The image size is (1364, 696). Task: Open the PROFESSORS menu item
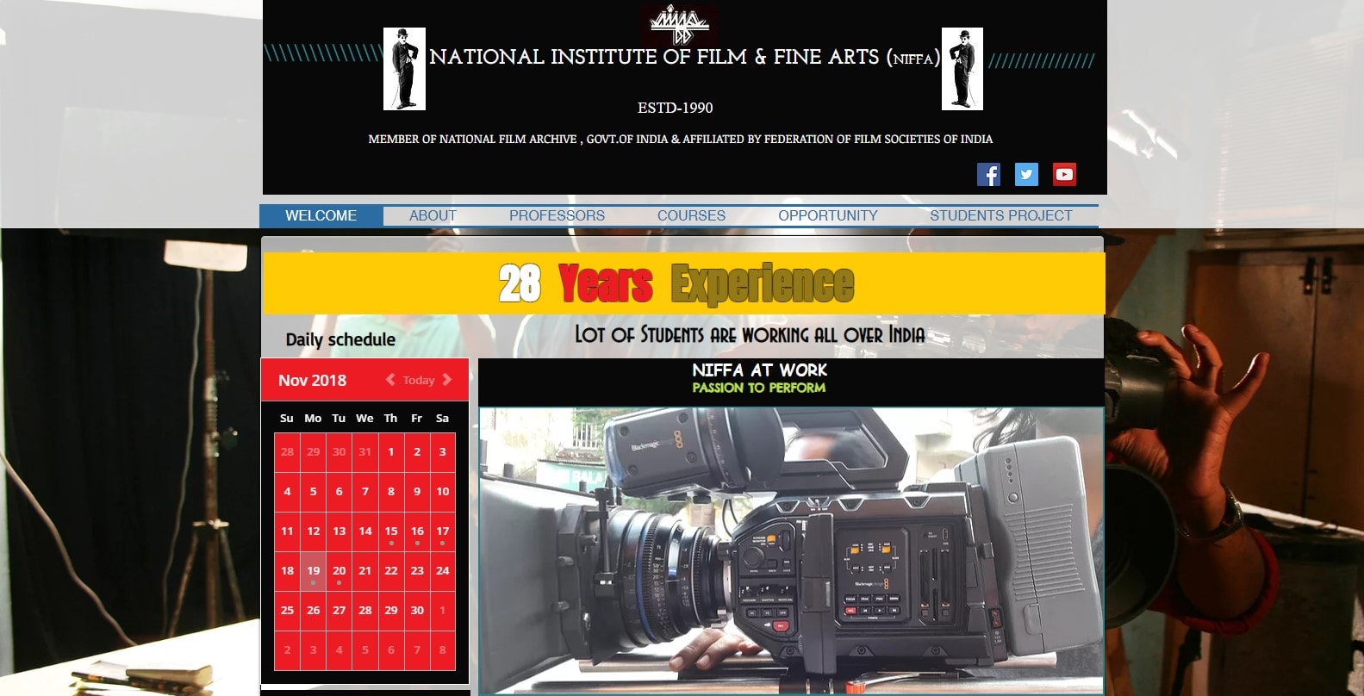(x=557, y=215)
